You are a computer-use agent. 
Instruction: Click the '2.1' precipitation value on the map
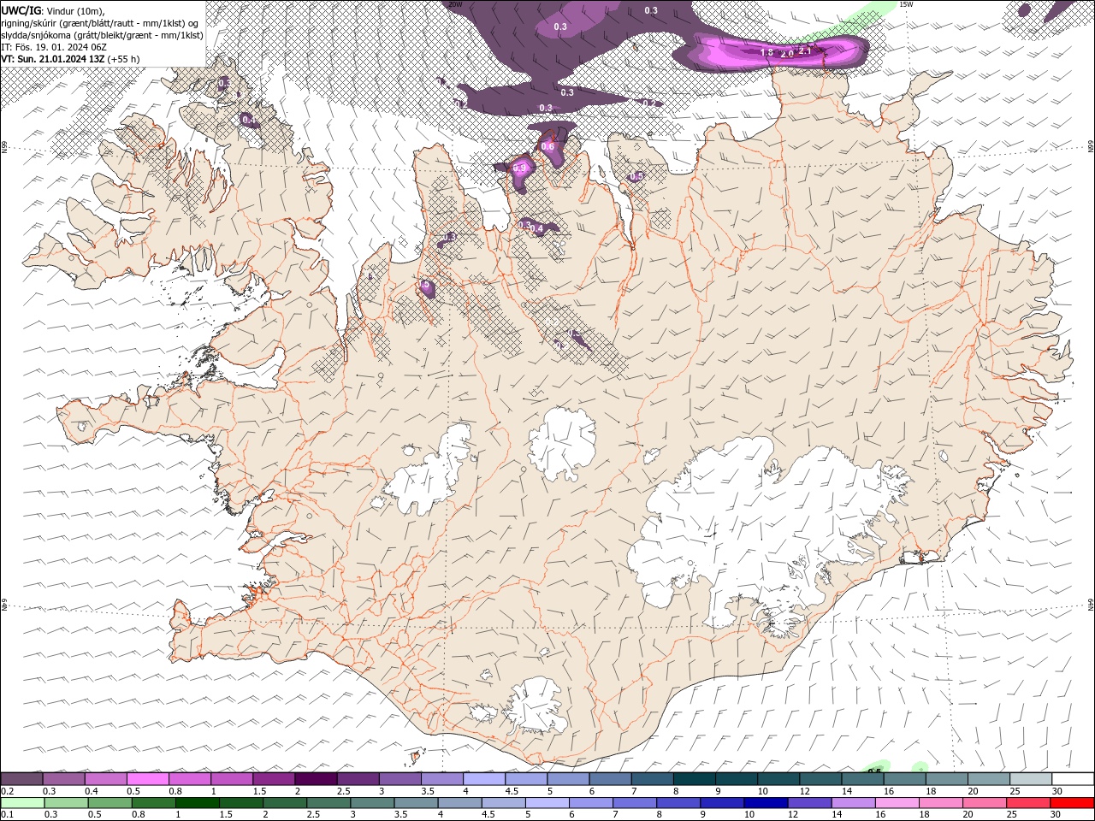point(804,50)
